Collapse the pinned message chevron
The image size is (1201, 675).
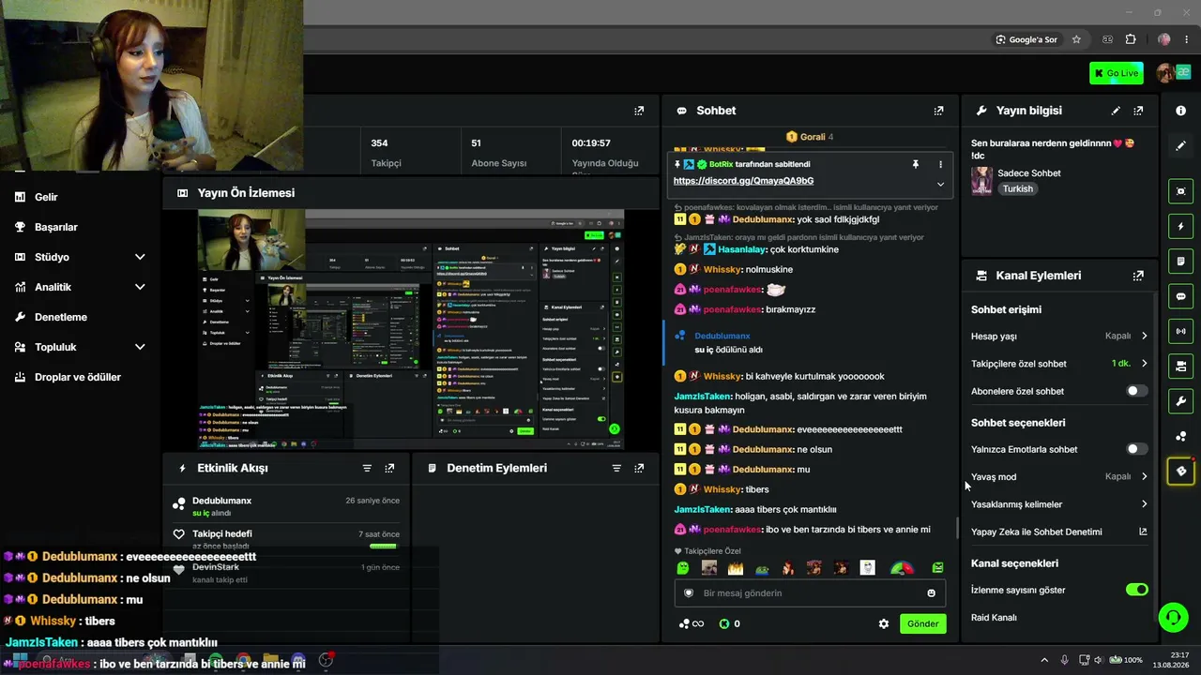[940, 185]
